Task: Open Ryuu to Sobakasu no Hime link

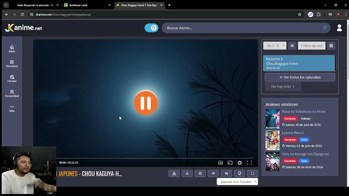Action: coord(304,111)
